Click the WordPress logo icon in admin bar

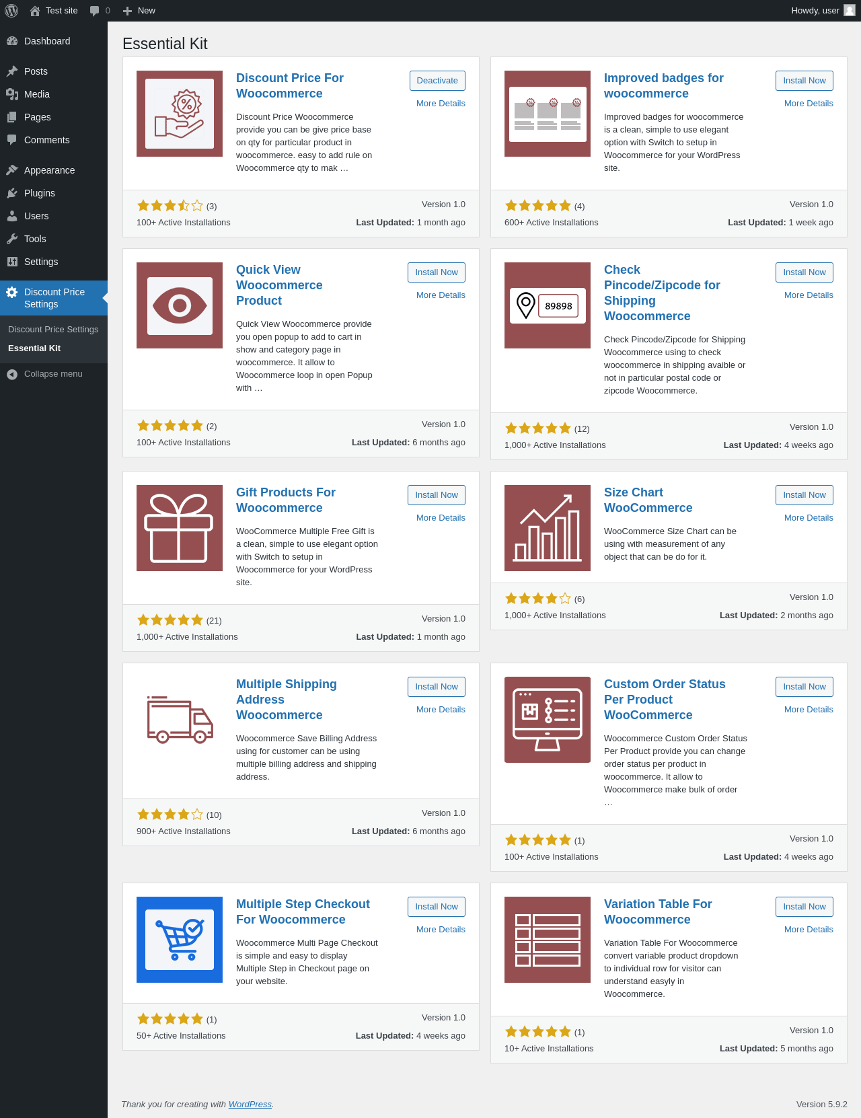coord(11,11)
